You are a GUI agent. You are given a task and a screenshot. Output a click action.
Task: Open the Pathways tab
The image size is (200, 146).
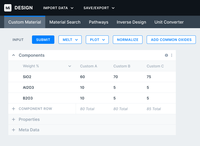coord(99,22)
